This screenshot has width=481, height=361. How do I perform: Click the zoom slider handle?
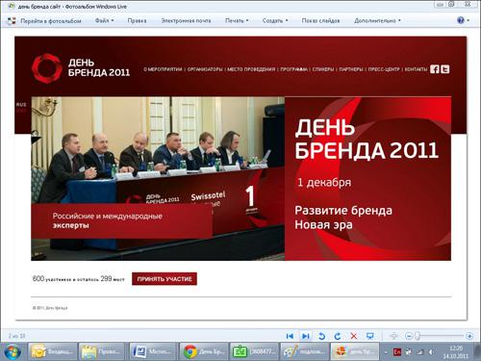point(418,336)
